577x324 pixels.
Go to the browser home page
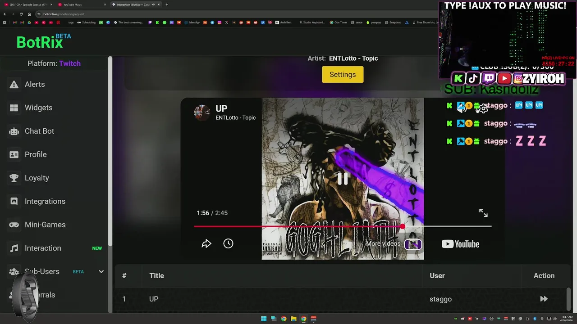pyautogui.click(x=29, y=14)
